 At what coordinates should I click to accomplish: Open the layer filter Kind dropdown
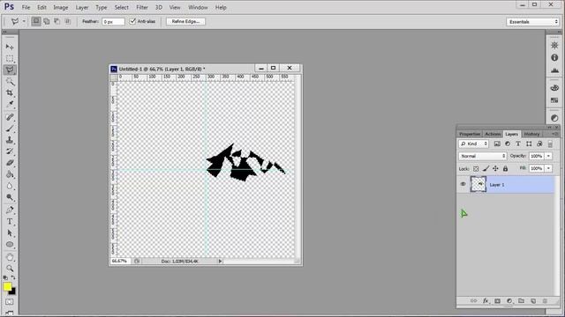tap(473, 144)
